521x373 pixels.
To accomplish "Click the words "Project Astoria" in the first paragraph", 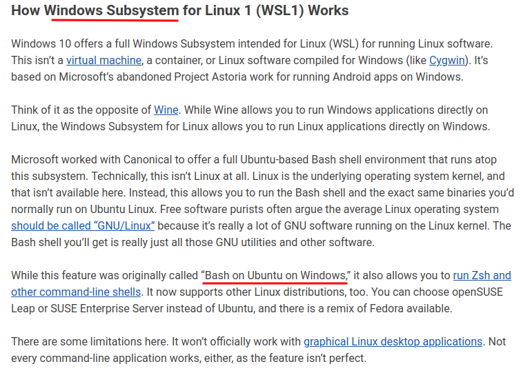I will (210, 77).
